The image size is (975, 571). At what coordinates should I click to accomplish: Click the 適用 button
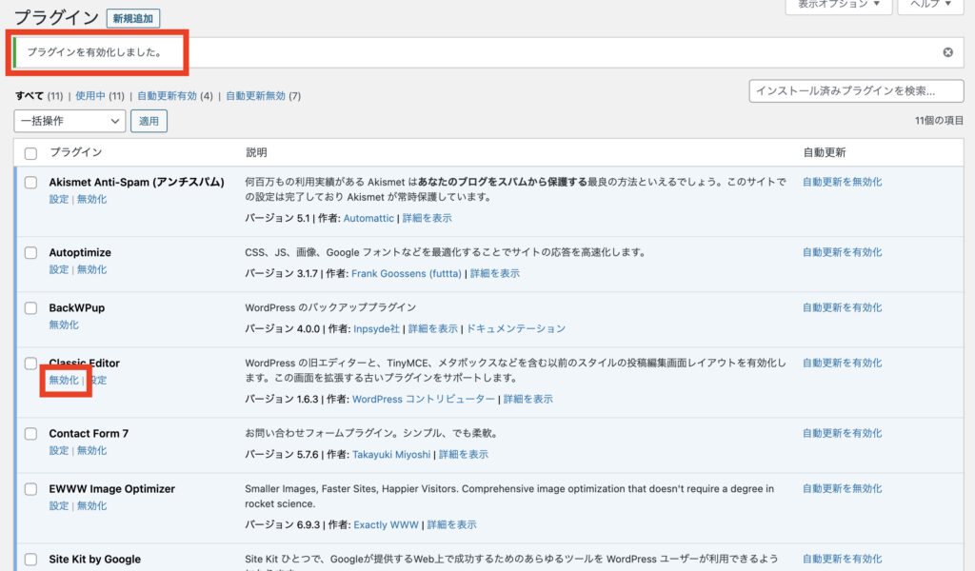tap(149, 121)
